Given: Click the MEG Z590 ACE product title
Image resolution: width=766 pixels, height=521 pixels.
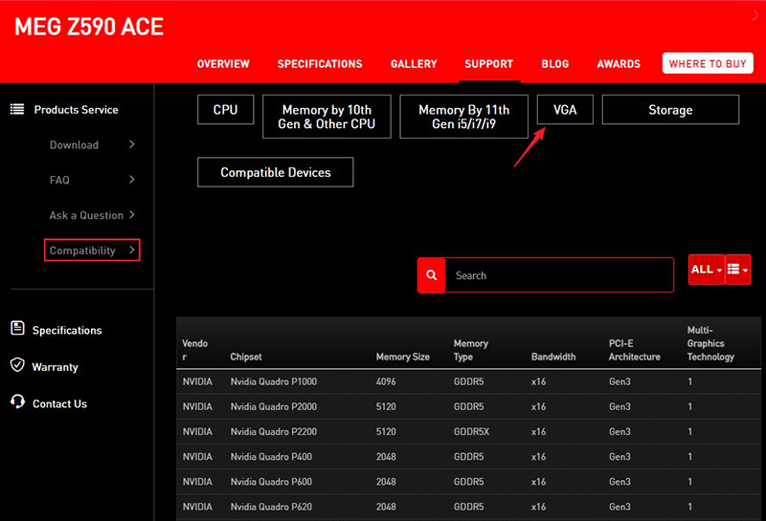Looking at the screenshot, I should click(89, 27).
